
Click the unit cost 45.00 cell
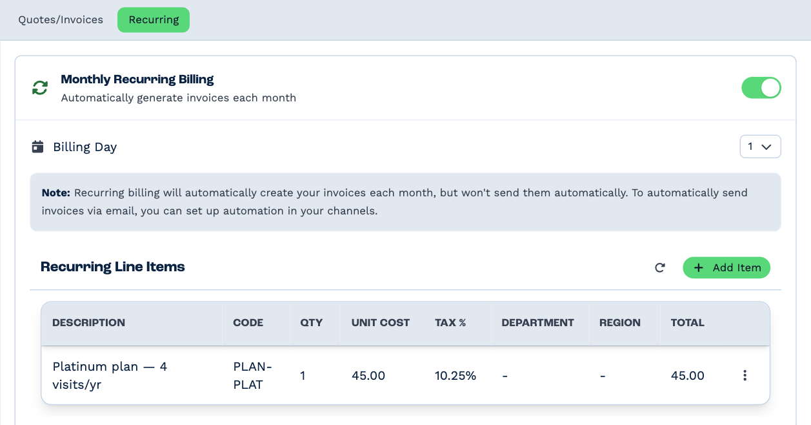[368, 375]
